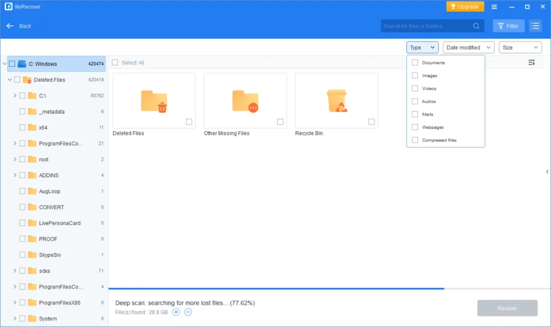Open the hamburger menu icon in title bar
This screenshot has width=551, height=327.
tap(494, 6)
